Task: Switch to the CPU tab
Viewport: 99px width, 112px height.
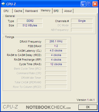Action: [7, 11]
